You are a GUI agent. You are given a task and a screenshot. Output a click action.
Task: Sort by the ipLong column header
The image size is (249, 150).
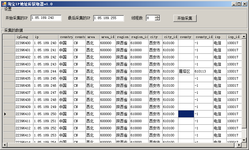tap(24, 37)
